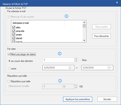121x105 pixels.
Task: Click the Tout décocher button
Action: pos(101,36)
